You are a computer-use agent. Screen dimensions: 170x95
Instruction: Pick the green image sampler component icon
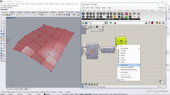[x=126, y=17]
